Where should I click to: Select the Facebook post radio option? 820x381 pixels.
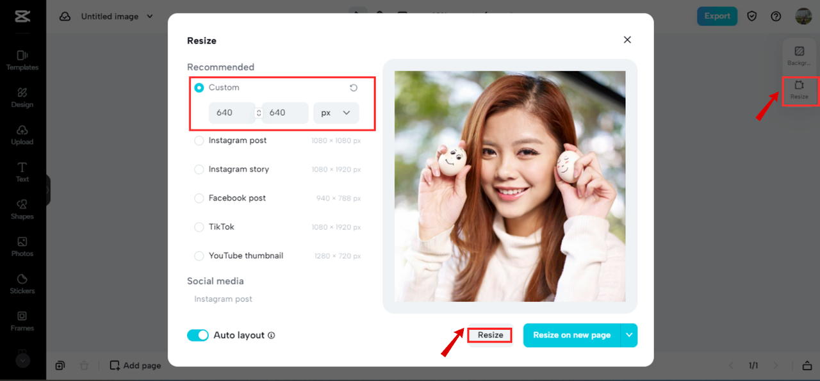tap(199, 198)
